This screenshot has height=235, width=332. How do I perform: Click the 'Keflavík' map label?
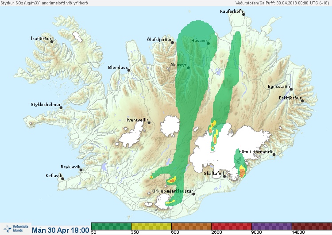54,176
